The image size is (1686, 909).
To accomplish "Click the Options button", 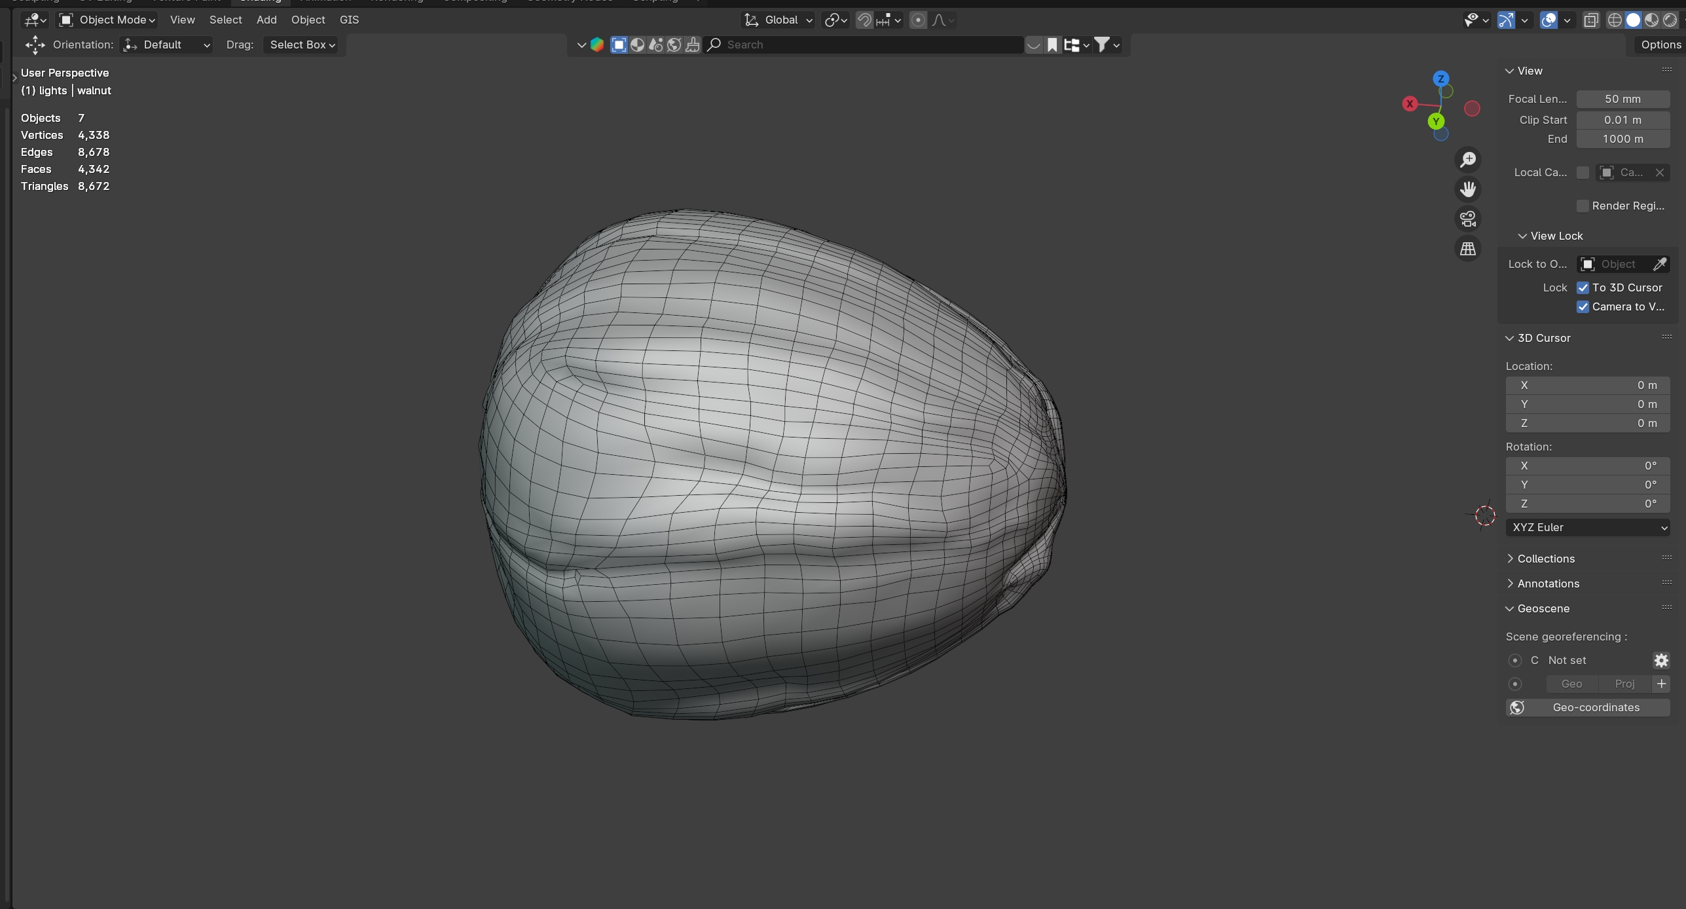I will (x=1660, y=45).
